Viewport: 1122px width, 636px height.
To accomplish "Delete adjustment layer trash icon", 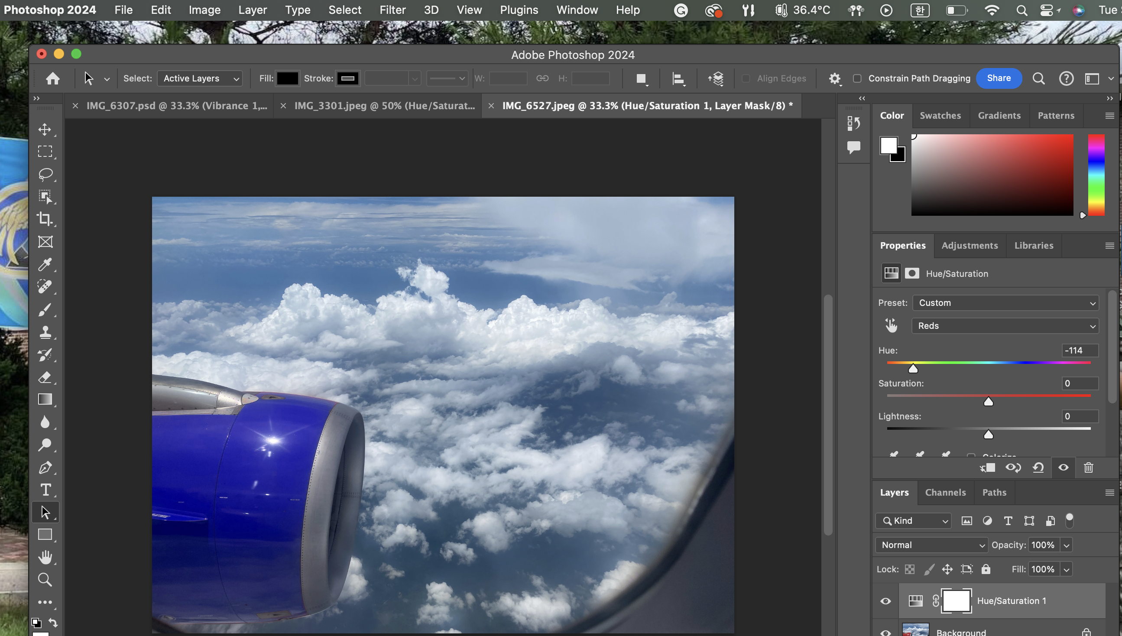I will pos(1088,468).
